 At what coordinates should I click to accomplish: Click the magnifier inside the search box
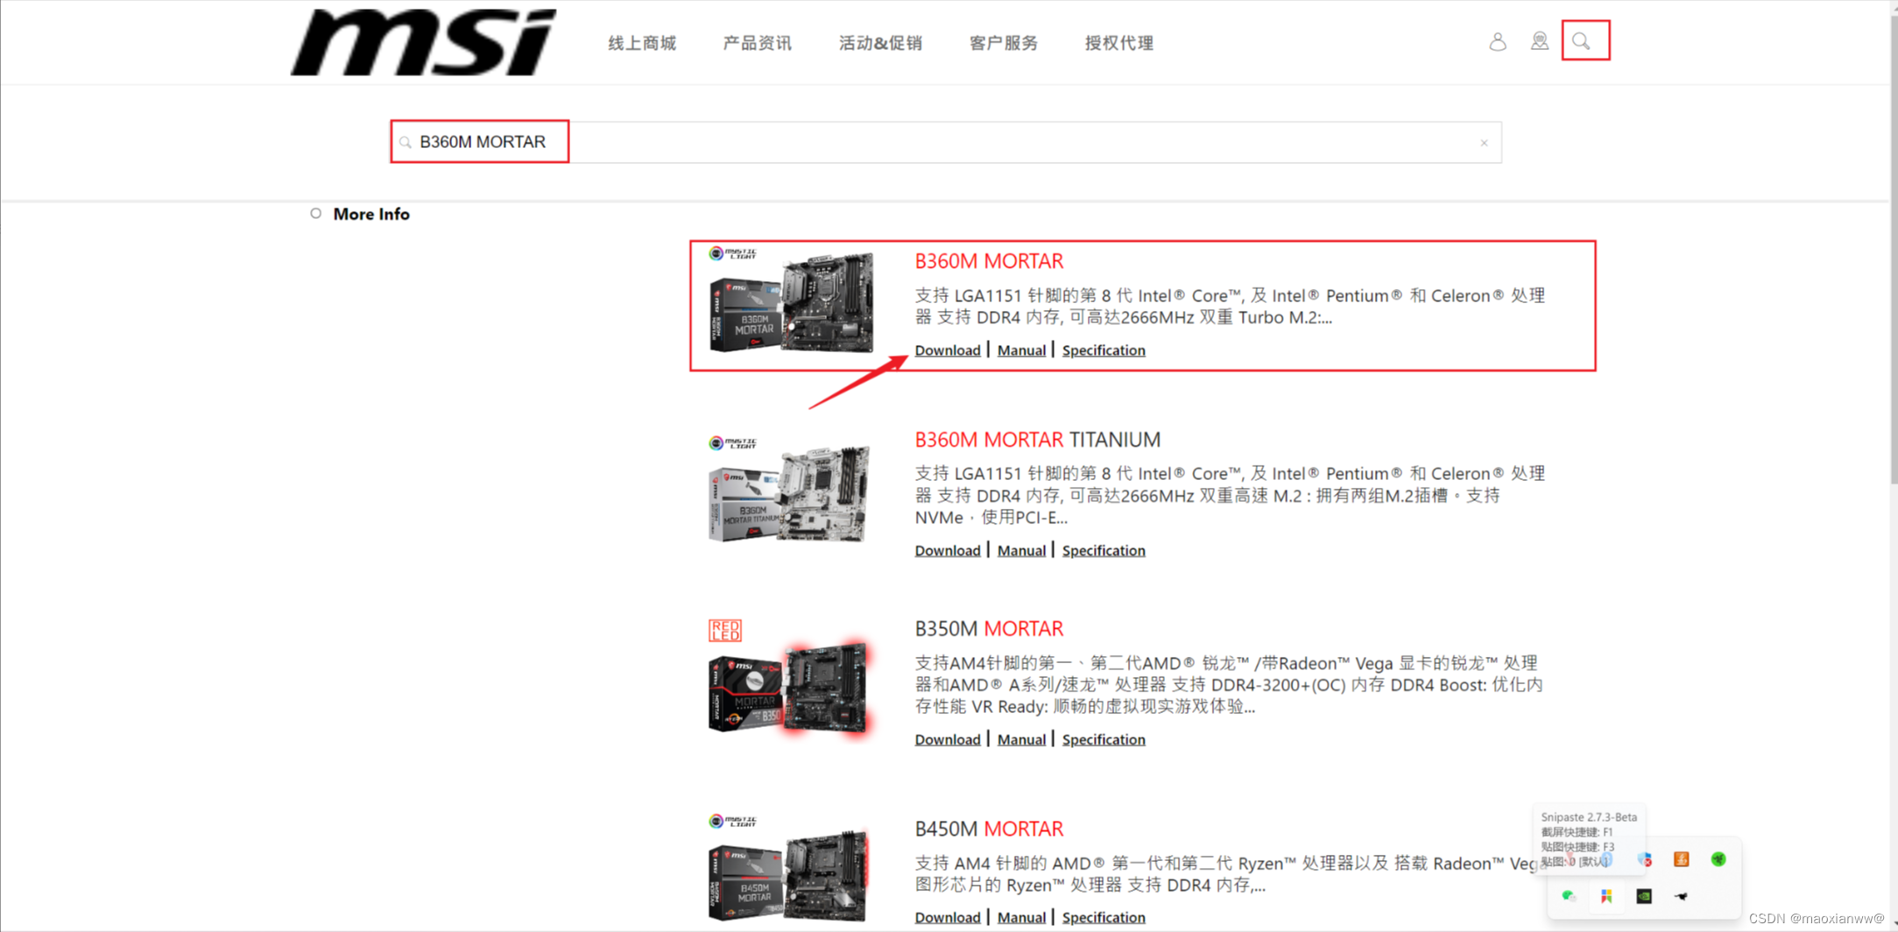click(406, 142)
